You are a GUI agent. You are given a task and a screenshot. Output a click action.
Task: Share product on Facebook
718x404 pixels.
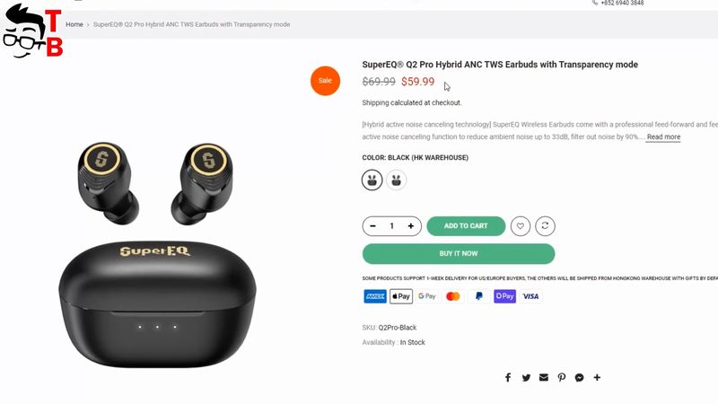(508, 377)
